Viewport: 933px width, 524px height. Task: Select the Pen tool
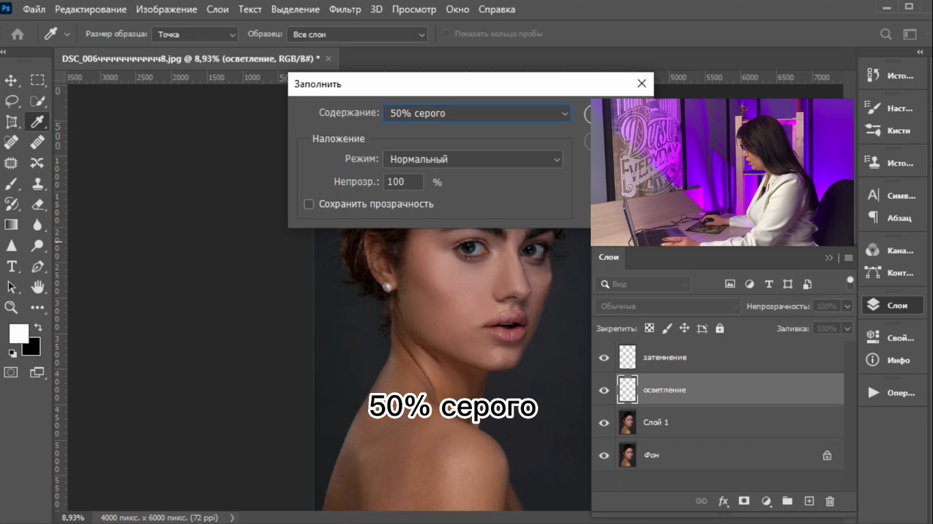click(x=38, y=266)
